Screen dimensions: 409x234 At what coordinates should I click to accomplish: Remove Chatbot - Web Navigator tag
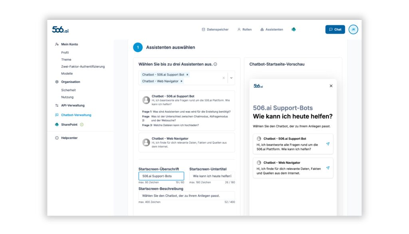click(181, 81)
